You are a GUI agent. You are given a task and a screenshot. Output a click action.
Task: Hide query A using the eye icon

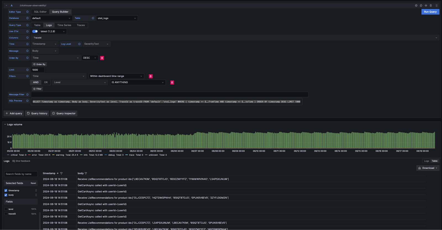426,6
